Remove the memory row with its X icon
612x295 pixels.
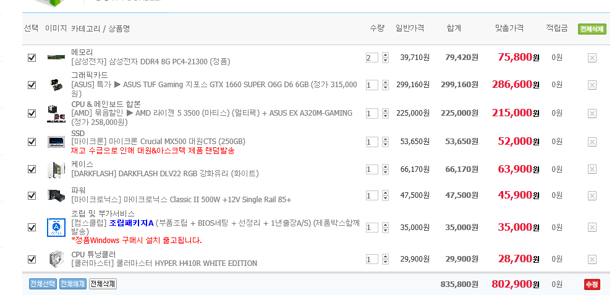[x=592, y=58]
